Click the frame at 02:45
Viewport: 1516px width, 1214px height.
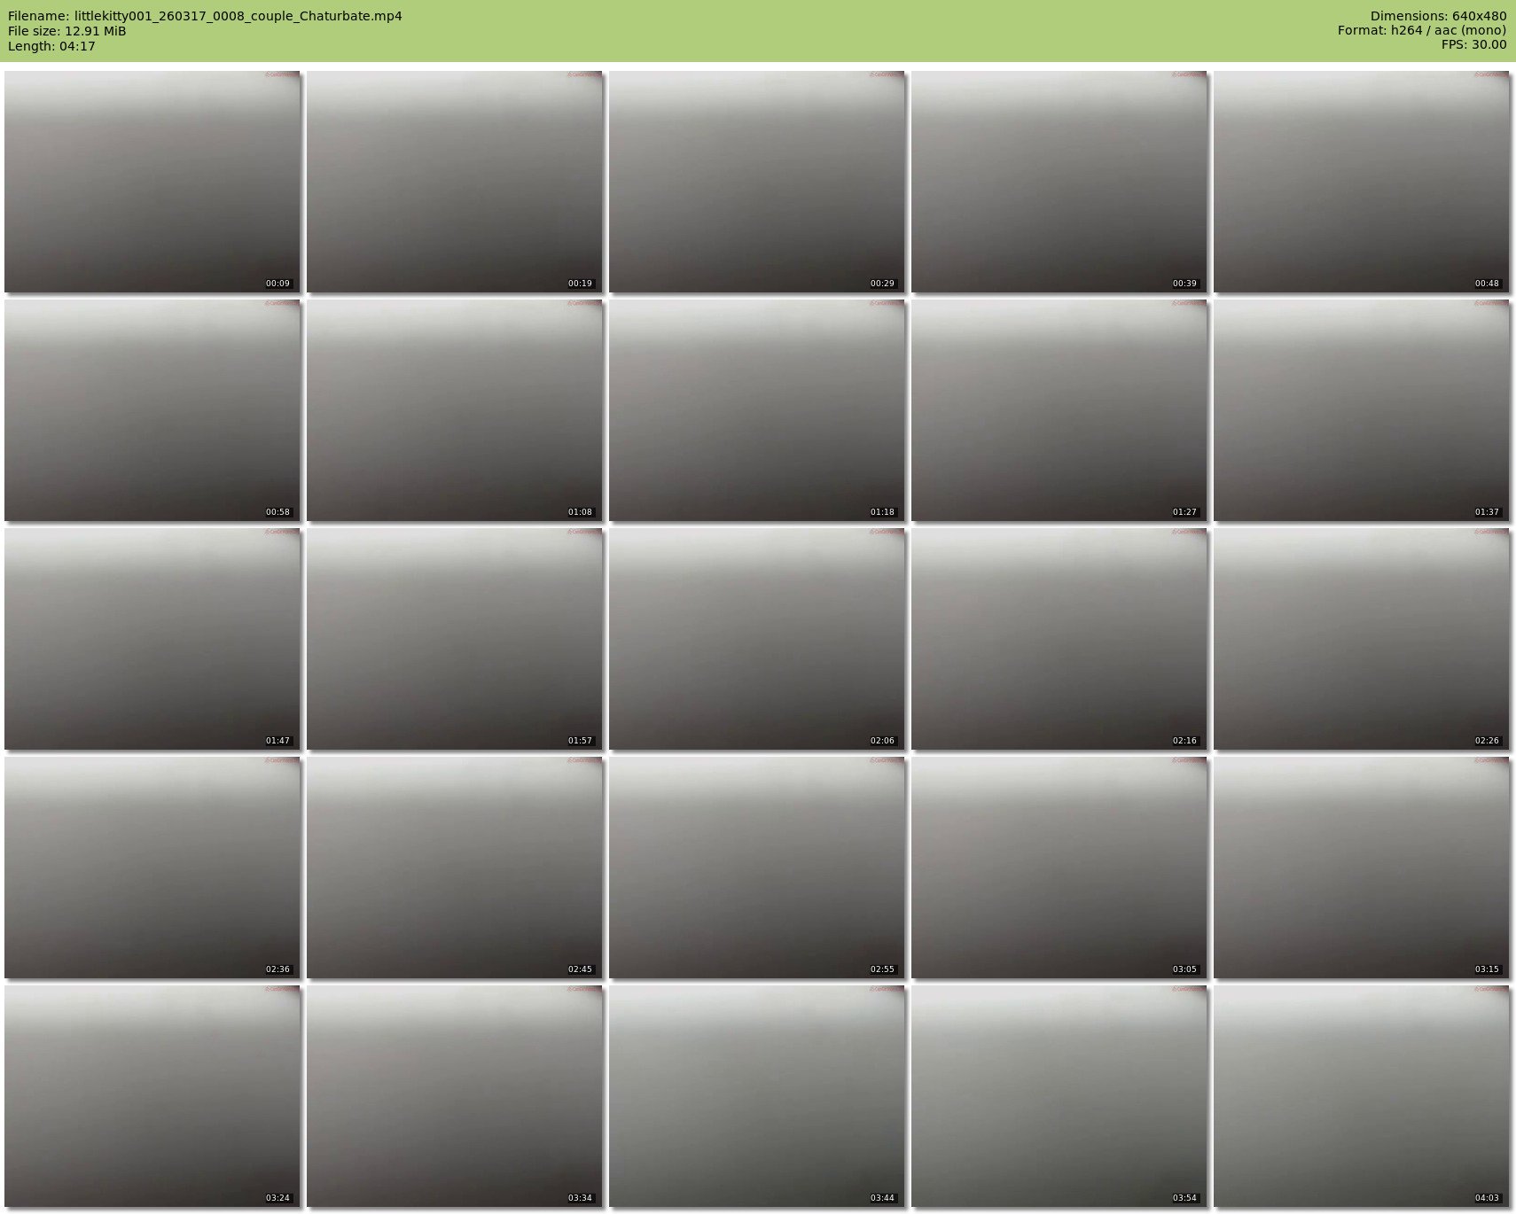[x=455, y=868]
